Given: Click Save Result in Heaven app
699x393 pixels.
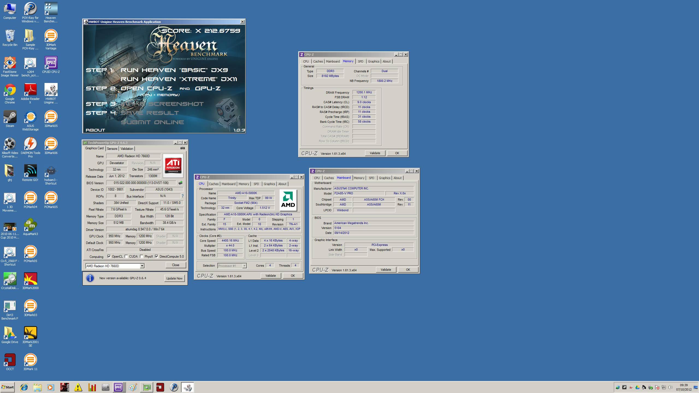Looking at the screenshot, I should [150, 113].
